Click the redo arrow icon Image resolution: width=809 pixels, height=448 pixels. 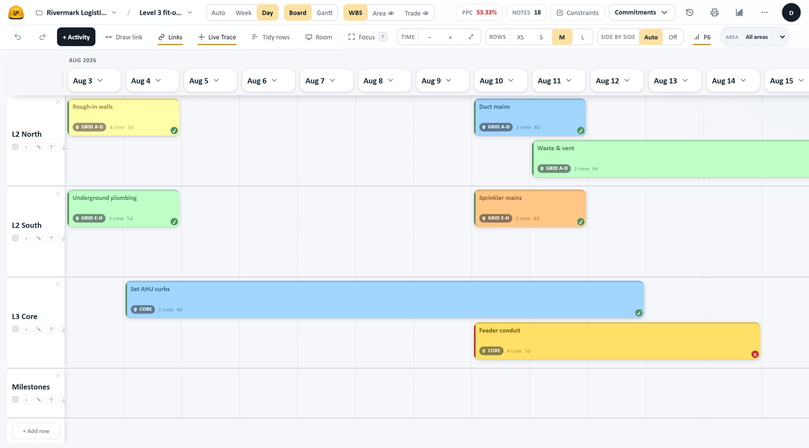[x=42, y=37]
